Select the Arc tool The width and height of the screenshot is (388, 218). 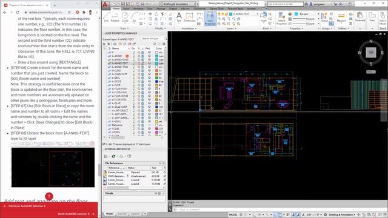point(134,17)
